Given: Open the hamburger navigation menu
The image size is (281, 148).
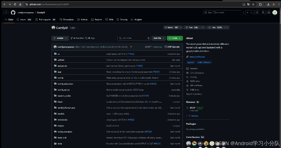Looking at the screenshot, I should (x=6, y=12).
